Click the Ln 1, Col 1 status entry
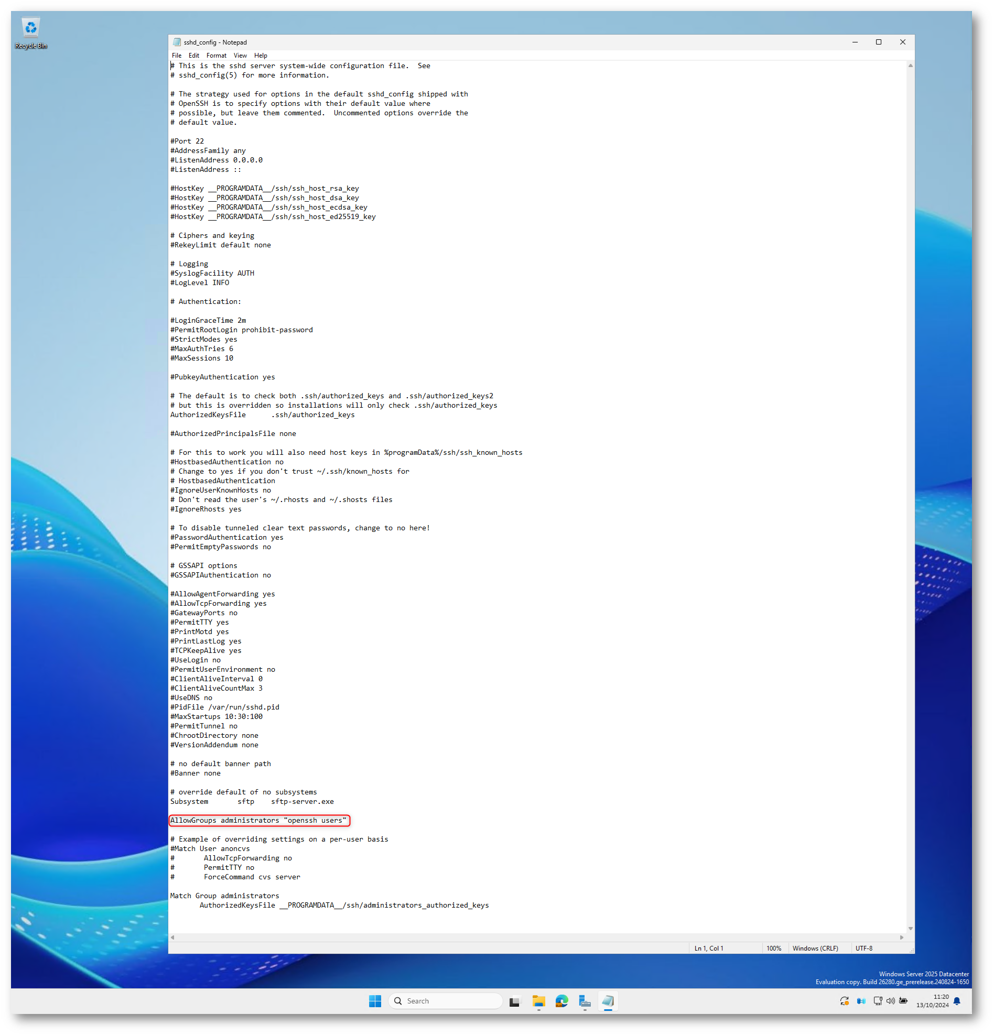The image size is (994, 1036). click(709, 949)
